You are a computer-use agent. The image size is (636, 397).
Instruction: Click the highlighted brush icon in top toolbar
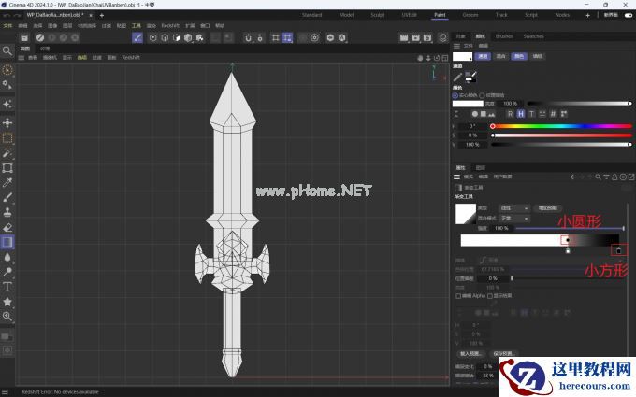(x=137, y=37)
